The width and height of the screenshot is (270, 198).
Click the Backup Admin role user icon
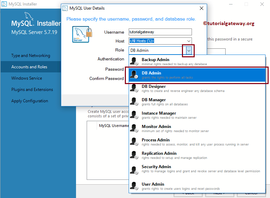pyautogui.click(x=134, y=61)
